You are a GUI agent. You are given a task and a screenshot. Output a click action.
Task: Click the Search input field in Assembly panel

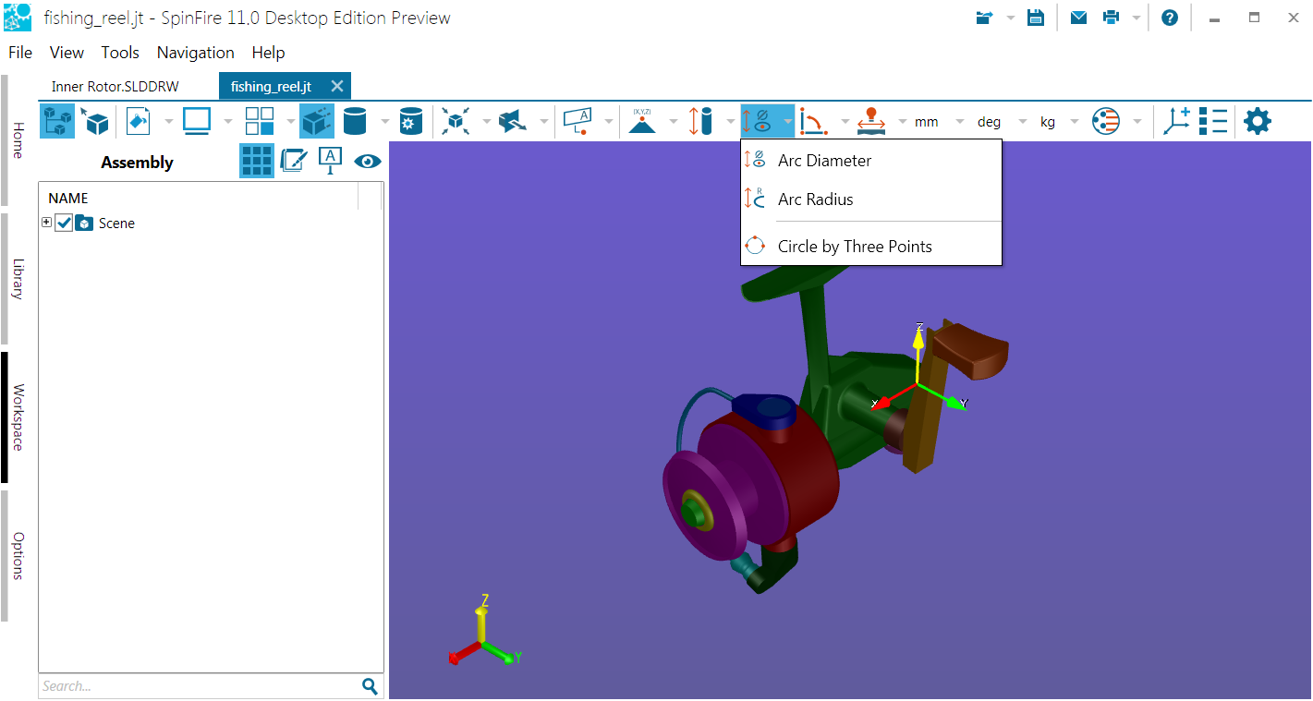[198, 686]
